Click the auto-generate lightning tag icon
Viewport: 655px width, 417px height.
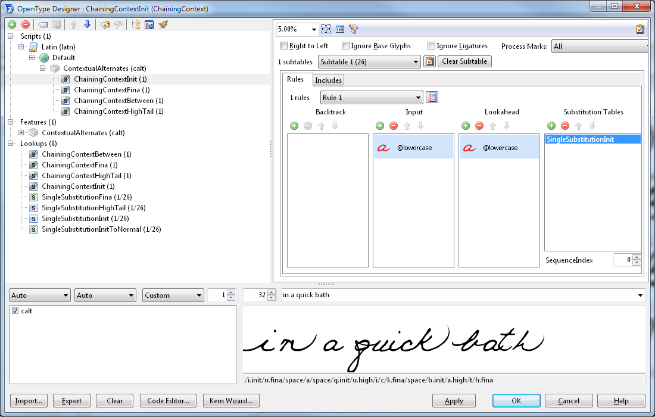coord(105,24)
